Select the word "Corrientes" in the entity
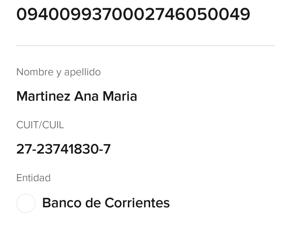Screen dimensions: 291x227 (137, 203)
